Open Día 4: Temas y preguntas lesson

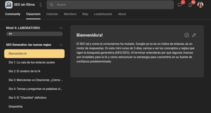(x=35, y=89)
